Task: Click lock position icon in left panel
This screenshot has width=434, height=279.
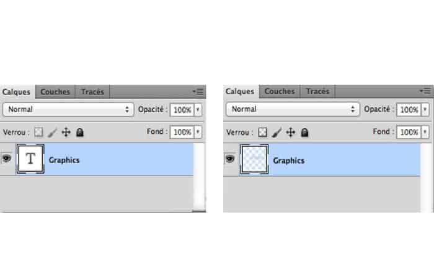Action: point(66,132)
